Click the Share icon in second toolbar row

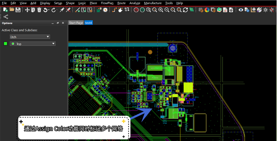click(x=6, y=17)
